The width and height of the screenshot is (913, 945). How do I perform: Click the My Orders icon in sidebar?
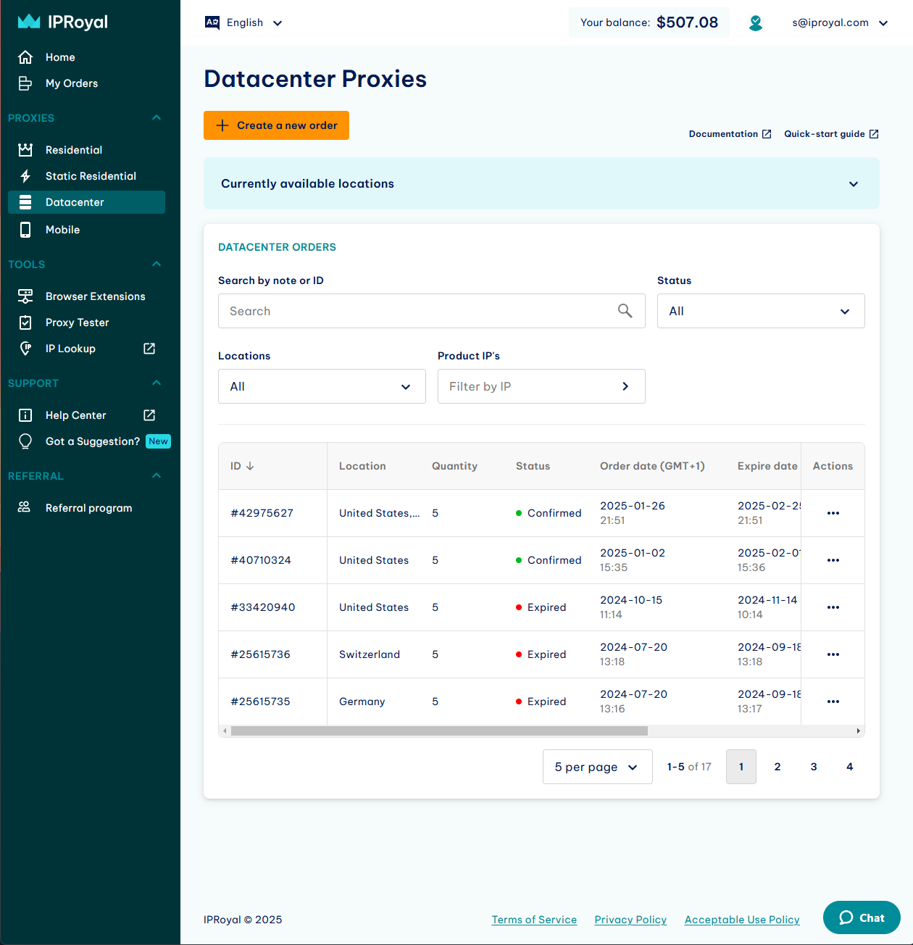(25, 83)
